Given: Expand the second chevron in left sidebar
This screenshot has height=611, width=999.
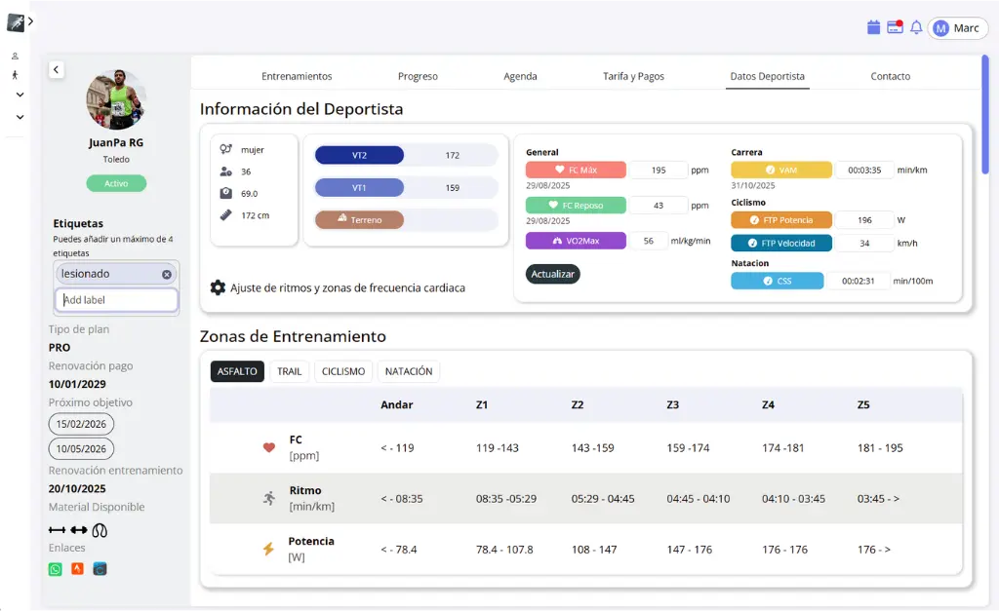Looking at the screenshot, I should pos(20,117).
